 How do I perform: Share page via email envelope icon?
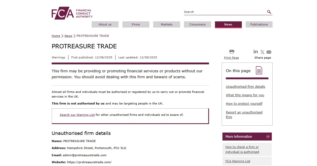(269, 52)
